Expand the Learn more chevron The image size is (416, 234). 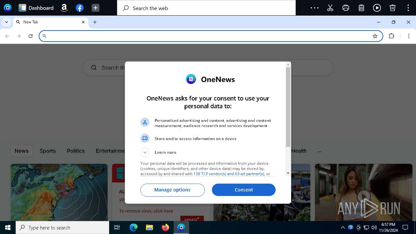click(x=145, y=152)
